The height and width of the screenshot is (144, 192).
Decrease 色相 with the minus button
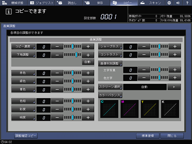(x=57, y=101)
